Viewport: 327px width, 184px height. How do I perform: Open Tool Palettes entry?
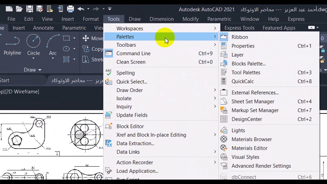(x=269, y=73)
